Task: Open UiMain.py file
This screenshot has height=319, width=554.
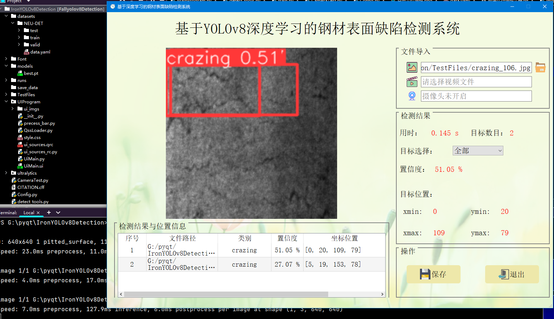Action: 31,159
